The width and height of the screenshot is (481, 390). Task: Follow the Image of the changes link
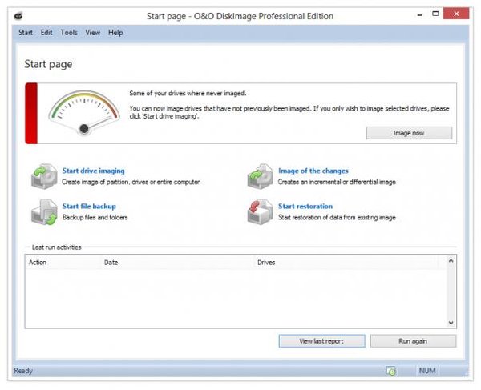[x=309, y=171]
